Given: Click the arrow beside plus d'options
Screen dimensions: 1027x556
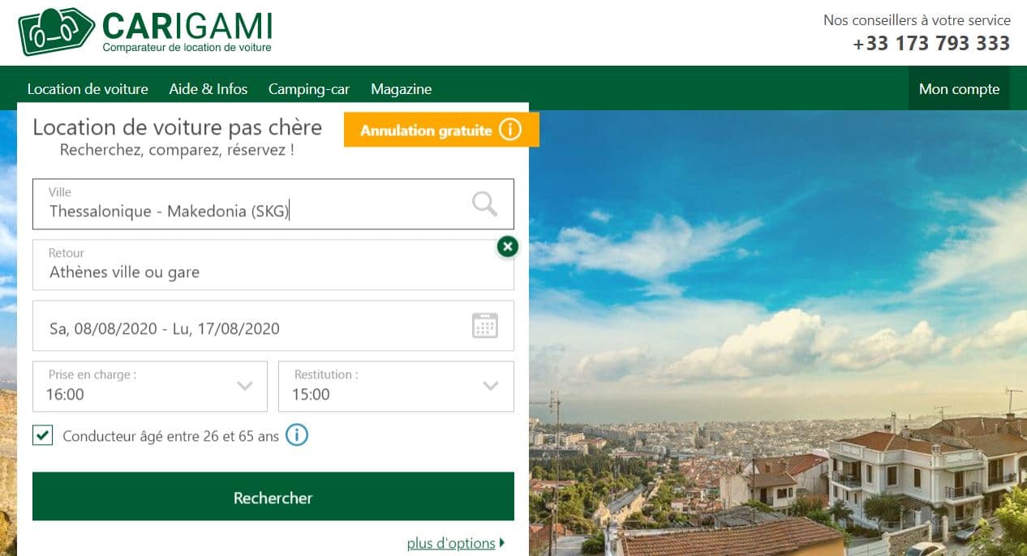Looking at the screenshot, I should (x=503, y=543).
